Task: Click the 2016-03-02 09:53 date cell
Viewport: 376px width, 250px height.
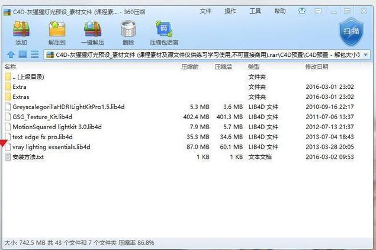Action: point(330,157)
